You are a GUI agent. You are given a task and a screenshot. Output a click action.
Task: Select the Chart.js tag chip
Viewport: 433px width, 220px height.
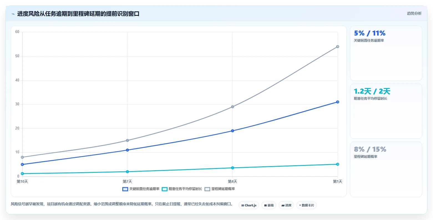tap(249, 205)
